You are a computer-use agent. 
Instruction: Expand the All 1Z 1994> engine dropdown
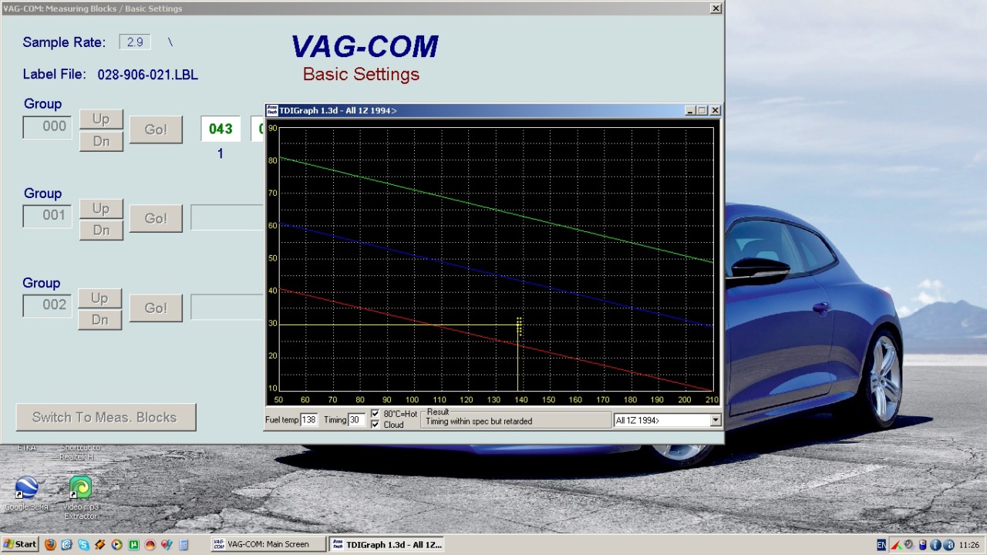point(715,420)
